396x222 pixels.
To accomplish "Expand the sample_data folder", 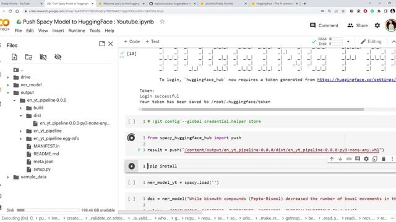I will 8,177.
